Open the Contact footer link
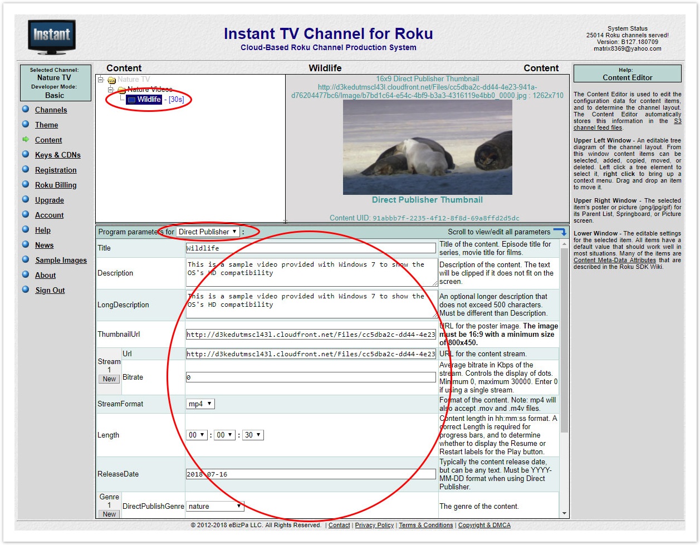Viewport: 700px width, 545px height. click(339, 525)
